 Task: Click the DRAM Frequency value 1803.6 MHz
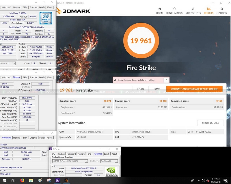[x=27, y=98]
